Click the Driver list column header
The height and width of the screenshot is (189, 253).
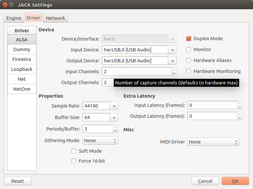click(22, 30)
